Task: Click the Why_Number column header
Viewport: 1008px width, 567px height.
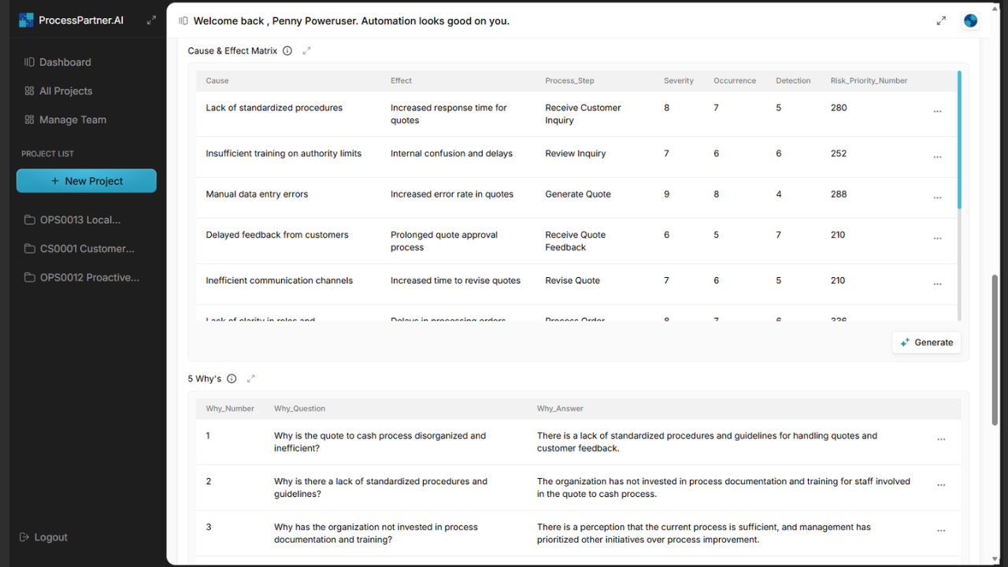Action: tap(230, 409)
